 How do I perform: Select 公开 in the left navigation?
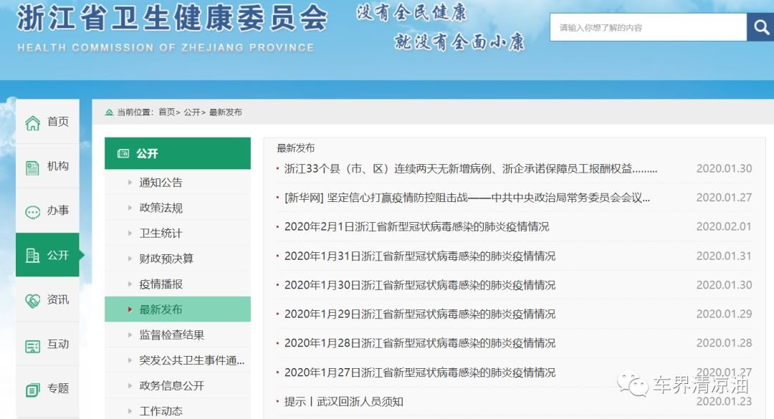point(47,255)
